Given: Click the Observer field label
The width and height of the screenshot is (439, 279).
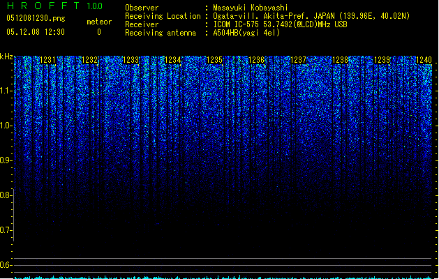Looking at the screenshot, I should pyautogui.click(x=142, y=8).
